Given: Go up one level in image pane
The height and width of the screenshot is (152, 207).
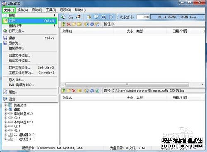Looking at the screenshot, I should 63,24.
